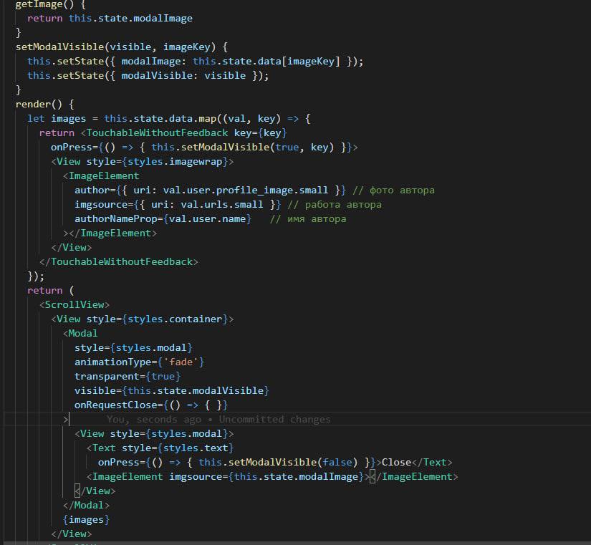Click 'modalVisible: visible' in the setState call
The width and height of the screenshot is (591, 545).
coord(183,76)
